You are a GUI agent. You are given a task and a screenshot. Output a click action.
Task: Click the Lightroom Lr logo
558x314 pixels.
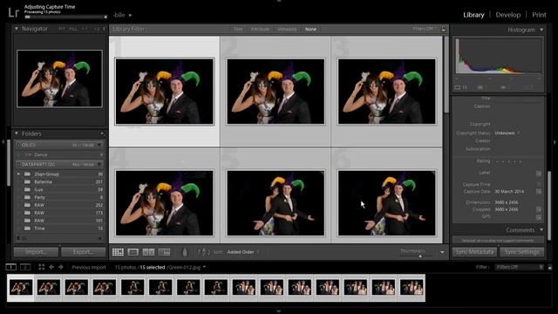(x=14, y=12)
